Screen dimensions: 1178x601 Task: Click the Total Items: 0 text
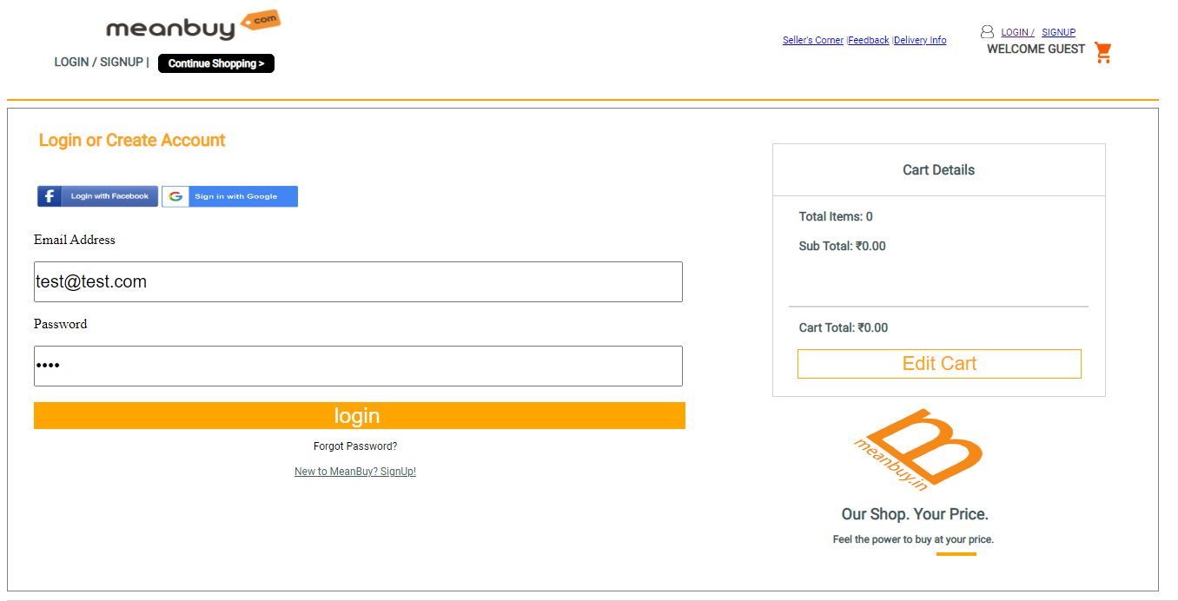pos(836,217)
